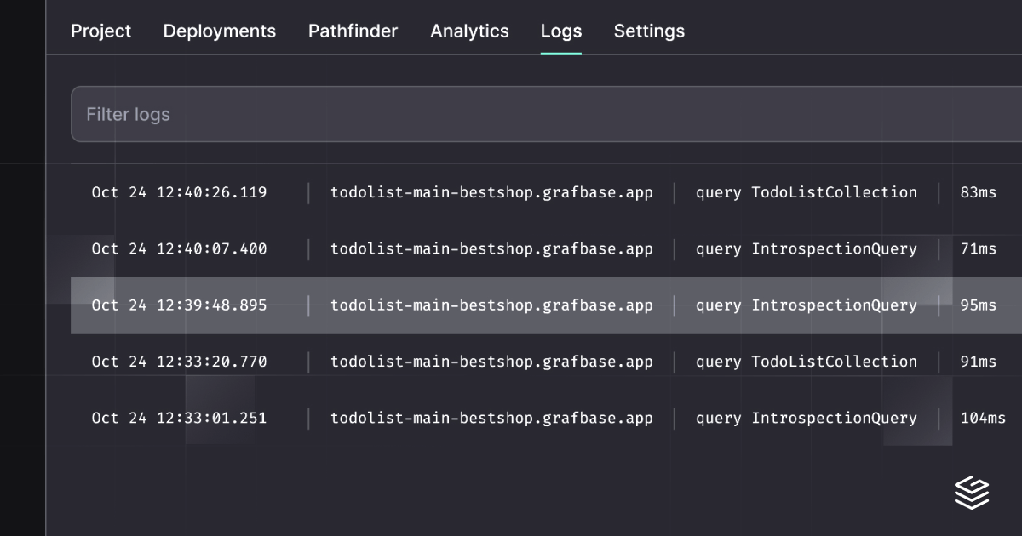
Task: Open the Settings tab
Action: [649, 31]
